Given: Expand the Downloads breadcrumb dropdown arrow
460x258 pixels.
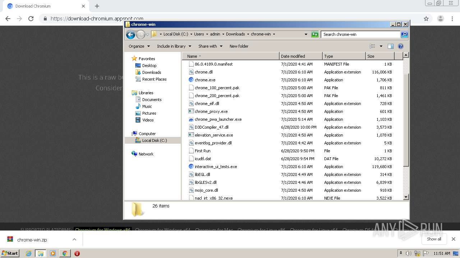Looking at the screenshot, I should pyautogui.click(x=248, y=34).
